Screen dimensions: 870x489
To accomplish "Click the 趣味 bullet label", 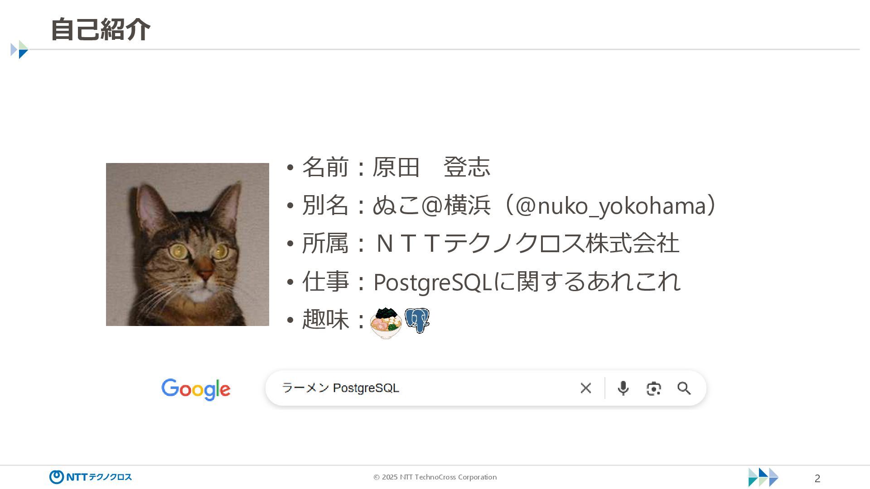I will pos(325,319).
